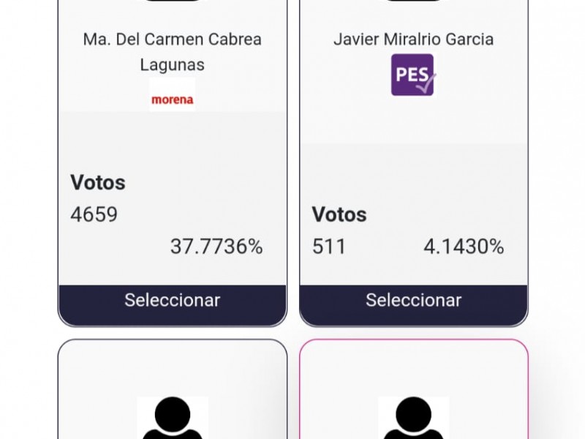Select Ma. Del Carmen Cabrea Lagunas
The image size is (585, 439).
pyautogui.click(x=173, y=300)
